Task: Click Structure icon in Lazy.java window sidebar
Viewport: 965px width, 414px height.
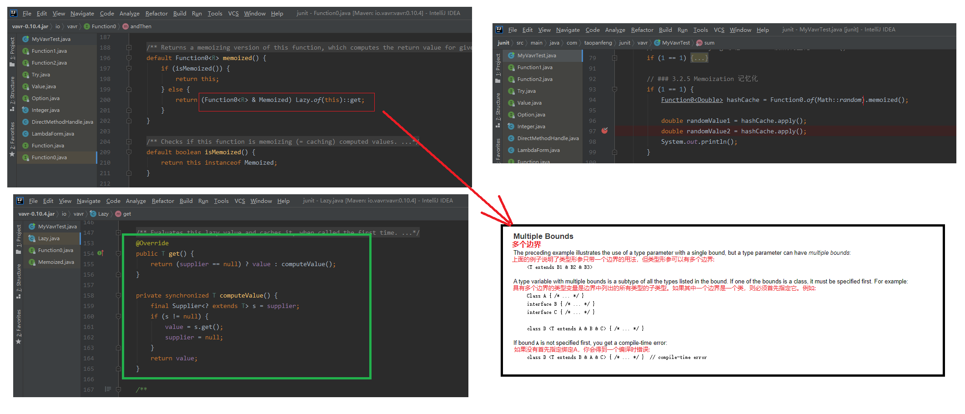Action: point(19,297)
